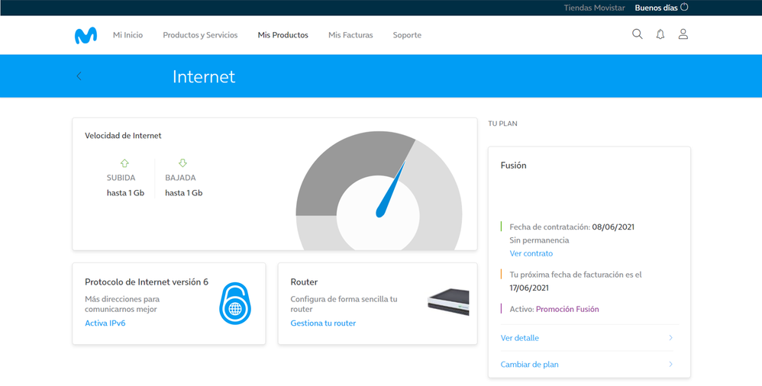
Task: Click the IPv6 padlock globe icon
Action: tap(235, 304)
